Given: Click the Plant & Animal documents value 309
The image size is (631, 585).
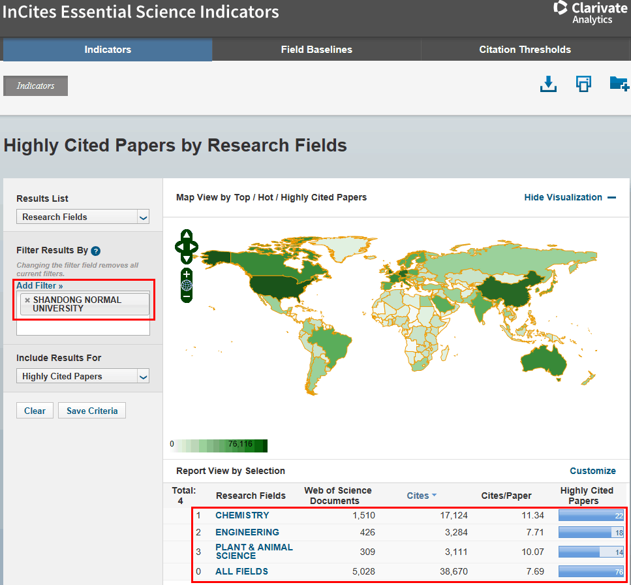Looking at the screenshot, I should coord(367,552).
